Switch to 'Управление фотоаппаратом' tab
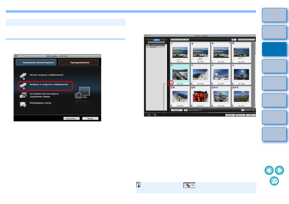The height and width of the screenshot is (204, 289). pos(36,62)
